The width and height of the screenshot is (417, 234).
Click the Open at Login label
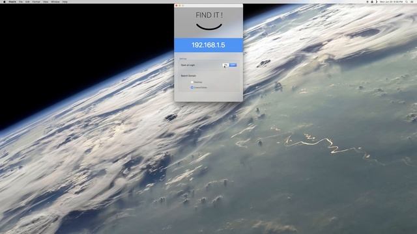coord(188,65)
